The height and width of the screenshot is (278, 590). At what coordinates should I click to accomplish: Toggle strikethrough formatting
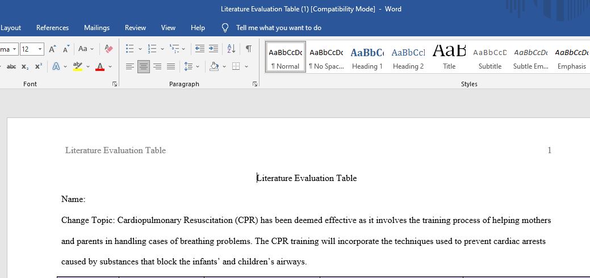pyautogui.click(x=12, y=66)
